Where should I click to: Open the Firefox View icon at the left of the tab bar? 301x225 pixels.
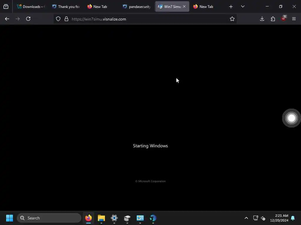point(6,6)
